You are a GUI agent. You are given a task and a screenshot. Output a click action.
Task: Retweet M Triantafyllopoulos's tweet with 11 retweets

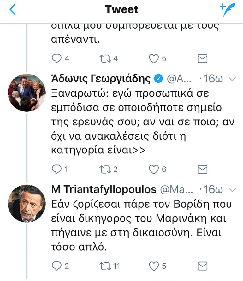(x=104, y=266)
